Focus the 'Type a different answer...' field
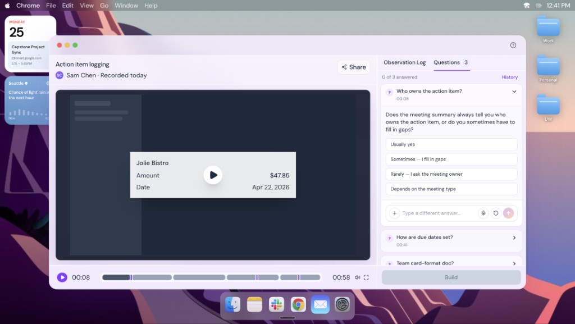This screenshot has width=575, height=324. pos(438,213)
